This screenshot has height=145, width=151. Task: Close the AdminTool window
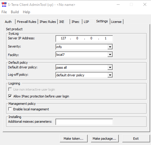145,4
